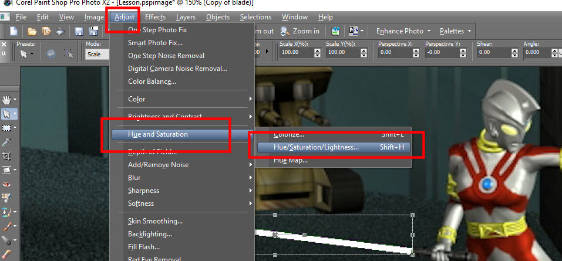562x261 pixels.
Task: Expand the Selection tool flyout arrow
Action: coord(15,128)
